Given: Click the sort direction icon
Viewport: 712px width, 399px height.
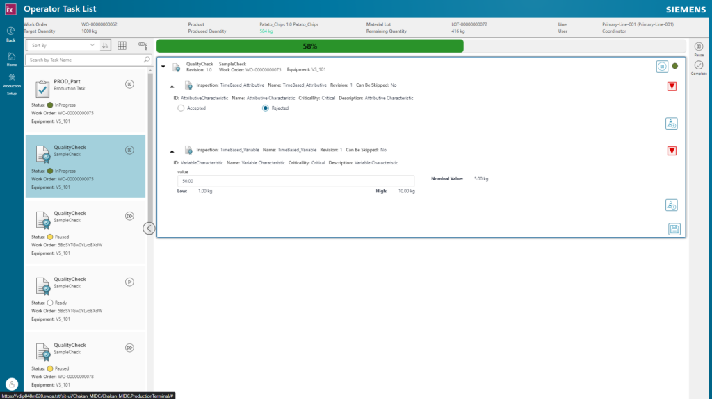Looking at the screenshot, I should [106, 45].
